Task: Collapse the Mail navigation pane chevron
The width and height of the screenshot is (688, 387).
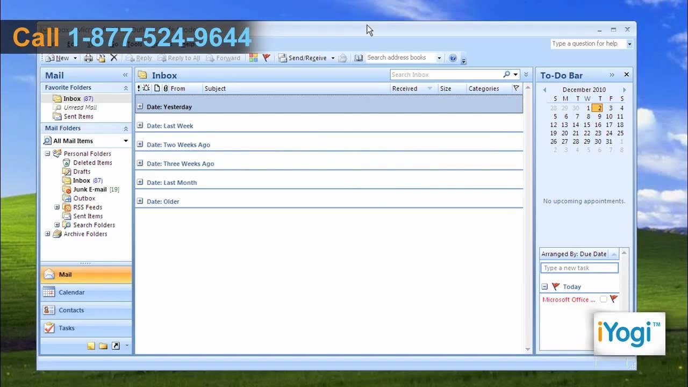Action: [x=125, y=75]
